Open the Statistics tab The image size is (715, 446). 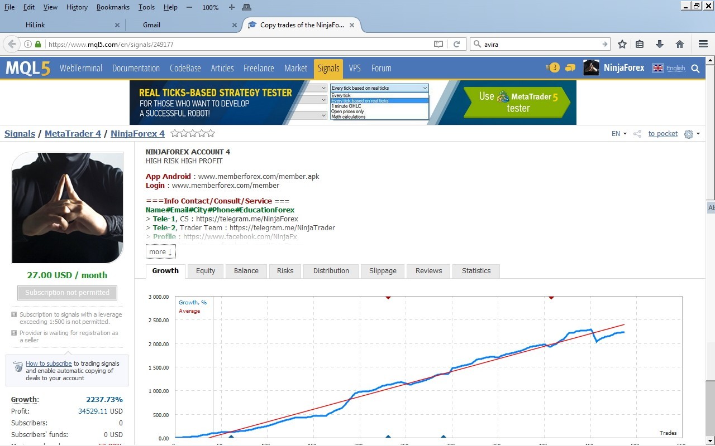point(476,271)
